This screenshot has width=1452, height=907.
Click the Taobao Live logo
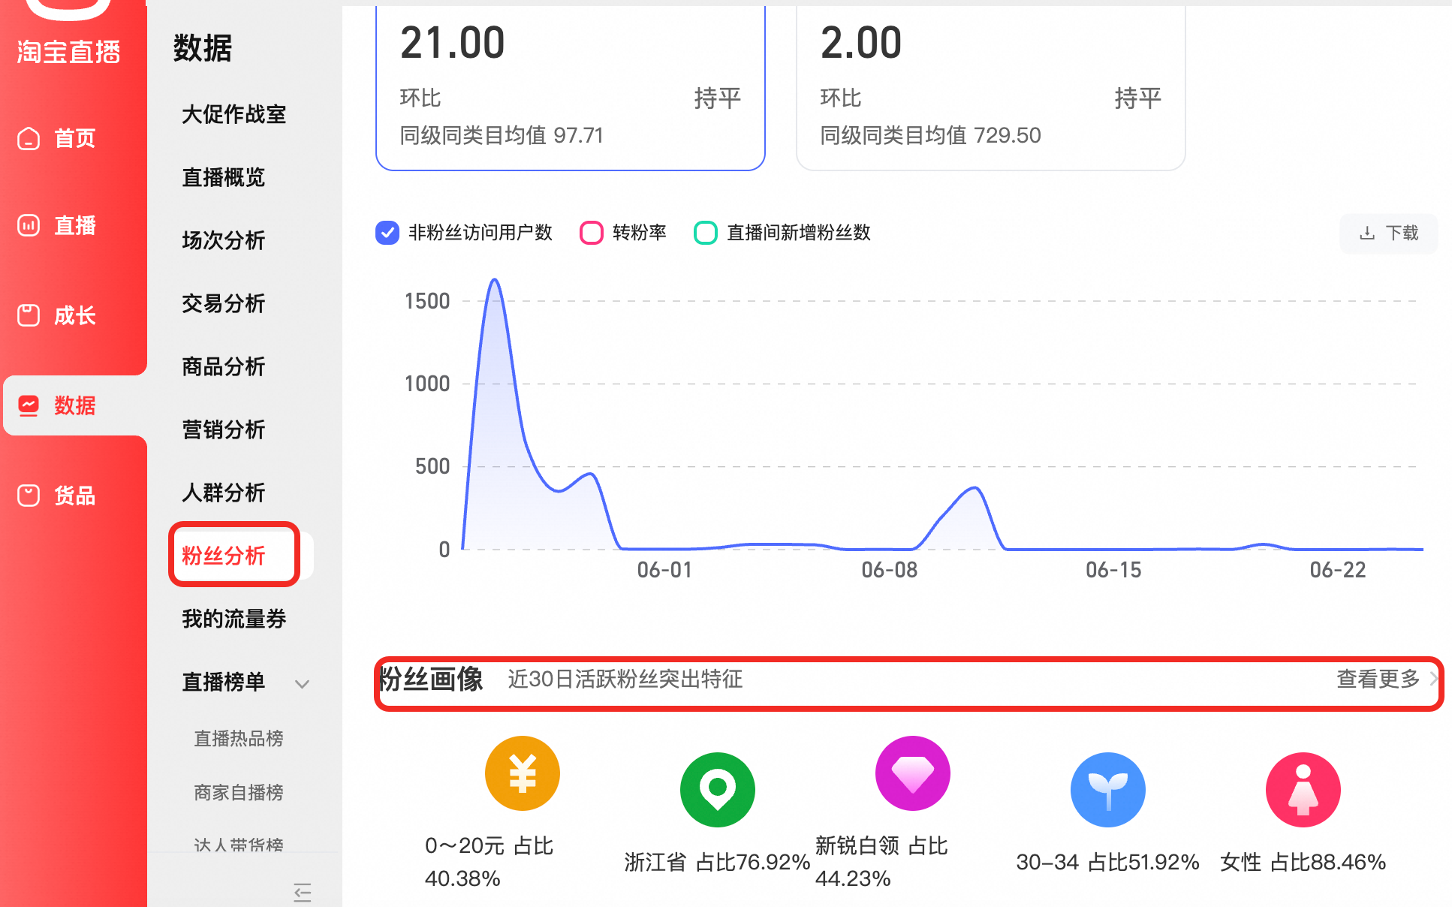68,34
